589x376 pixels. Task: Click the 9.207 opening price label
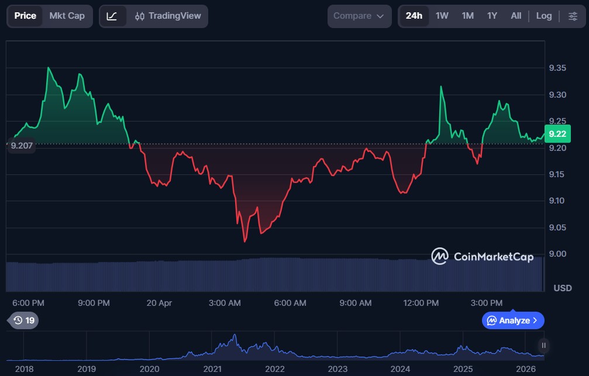point(22,146)
